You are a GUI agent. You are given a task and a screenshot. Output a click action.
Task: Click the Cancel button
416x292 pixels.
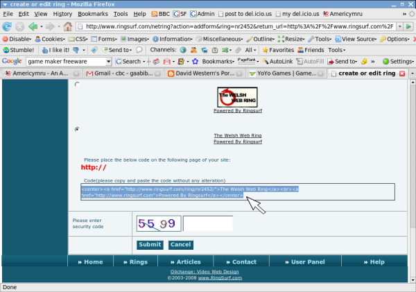(x=181, y=244)
